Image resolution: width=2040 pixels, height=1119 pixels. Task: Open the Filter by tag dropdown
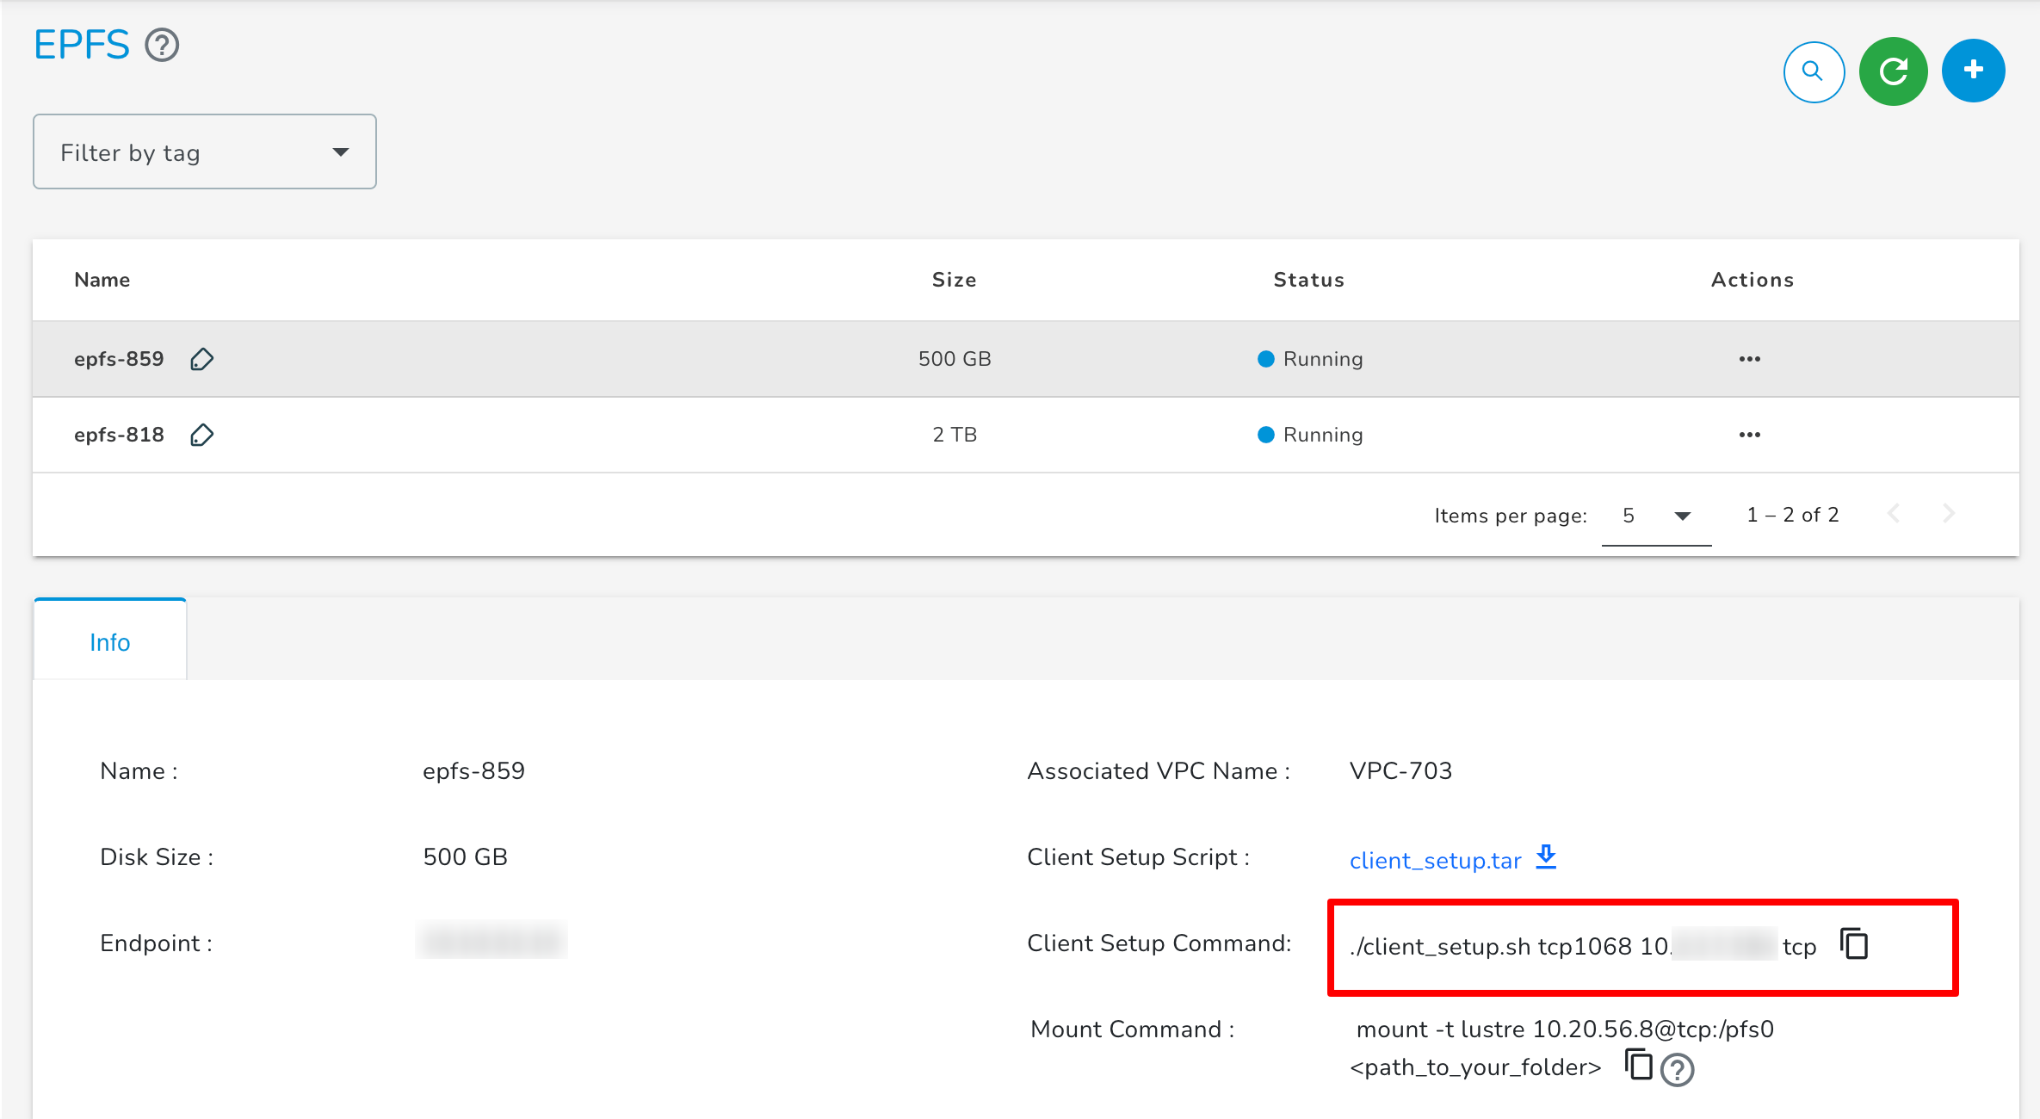[x=205, y=151]
